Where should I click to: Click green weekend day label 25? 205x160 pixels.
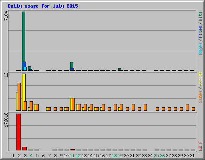pyautogui.click(x=156, y=156)
